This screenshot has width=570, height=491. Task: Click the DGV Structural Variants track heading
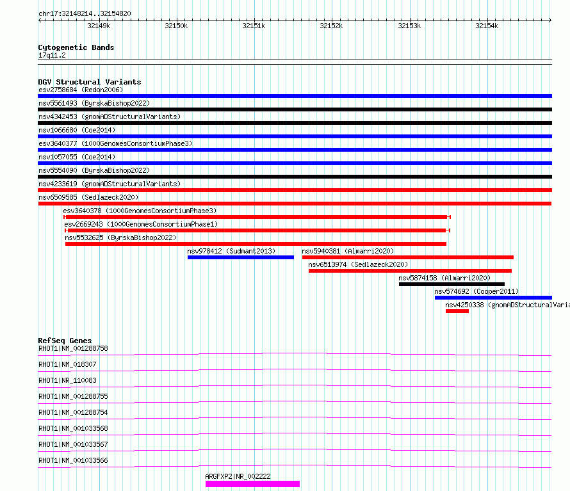click(x=90, y=82)
